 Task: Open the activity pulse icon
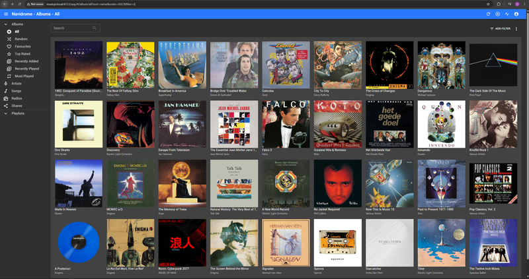click(x=507, y=14)
